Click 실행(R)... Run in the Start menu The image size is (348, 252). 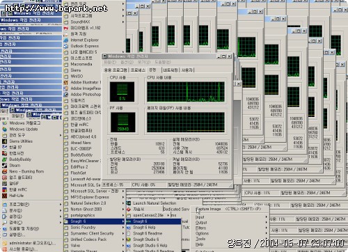(x=17, y=235)
